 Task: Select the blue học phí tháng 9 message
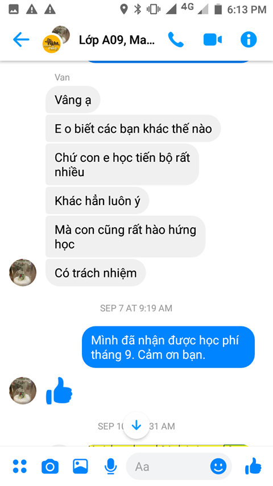coord(168,347)
